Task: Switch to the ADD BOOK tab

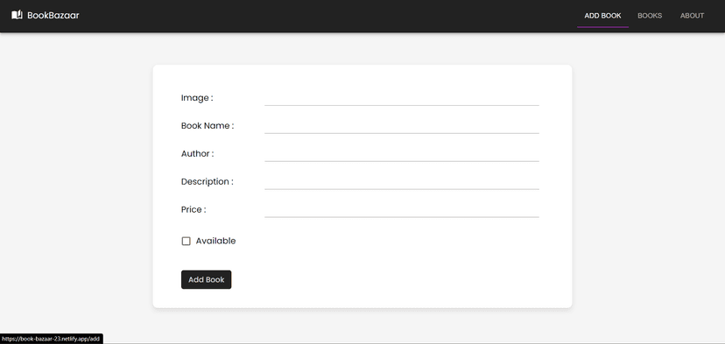Action: pyautogui.click(x=602, y=16)
